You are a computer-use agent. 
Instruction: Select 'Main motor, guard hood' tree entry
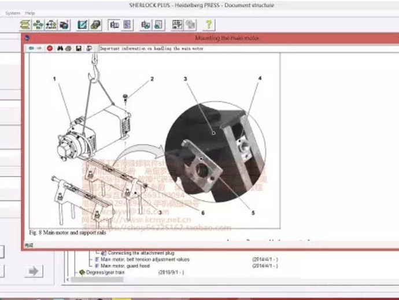click(125, 266)
